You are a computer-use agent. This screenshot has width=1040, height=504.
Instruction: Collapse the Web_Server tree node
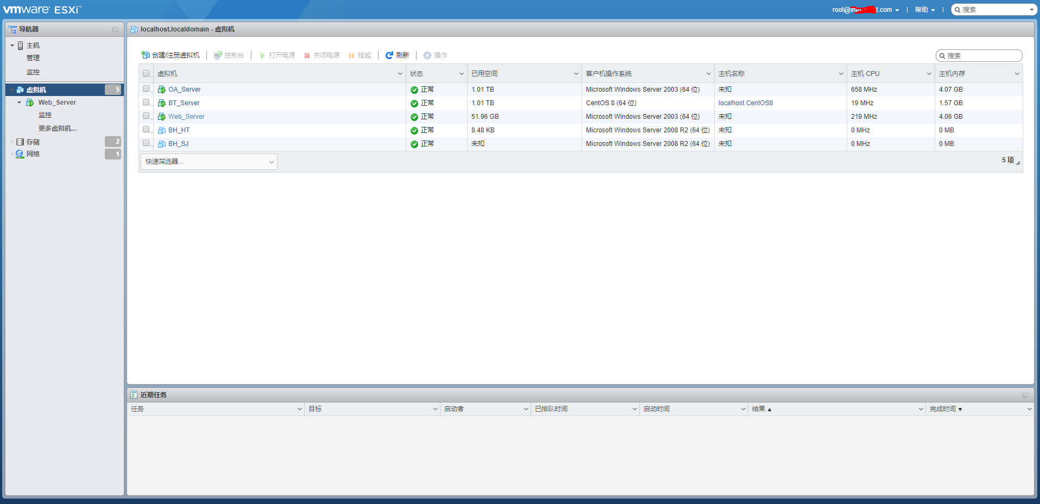click(19, 103)
